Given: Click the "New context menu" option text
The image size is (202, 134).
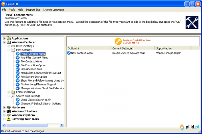Looking at the screenshot, I should [x=82, y=53].
